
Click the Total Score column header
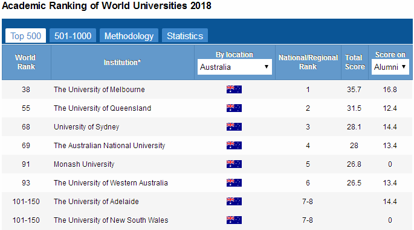tap(355, 62)
